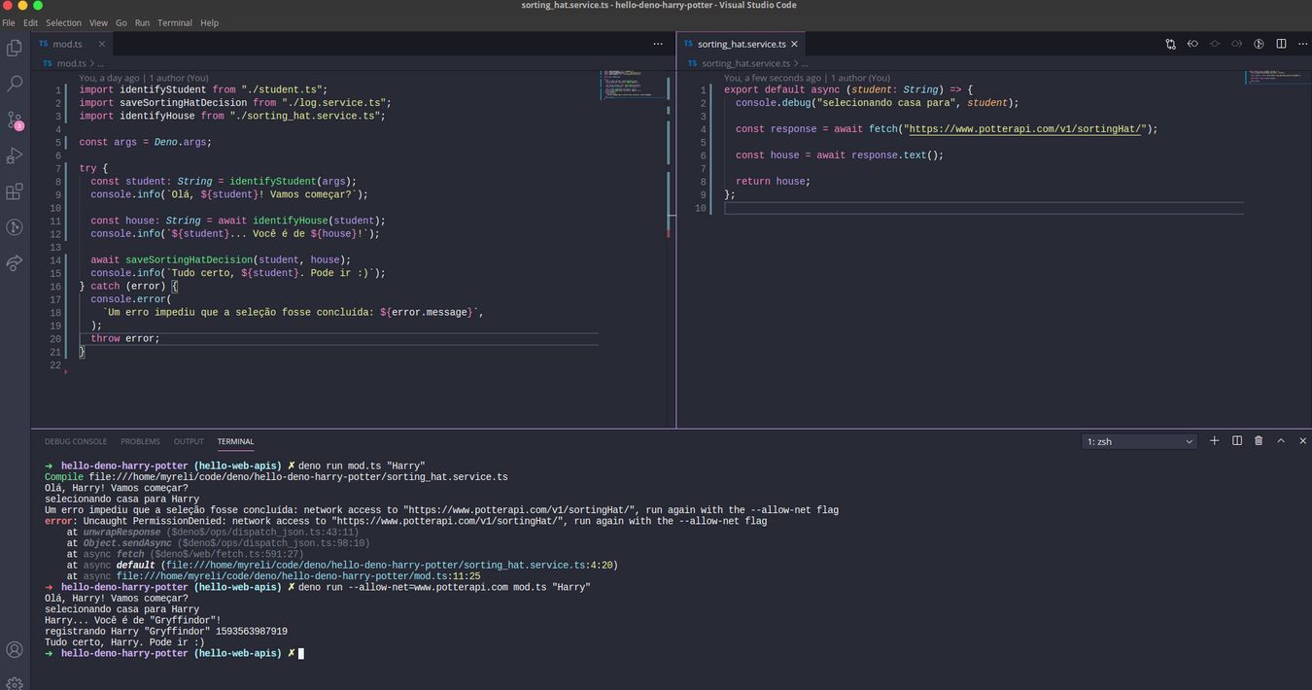
Task: Open the Run and Debug view
Action: [x=15, y=155]
